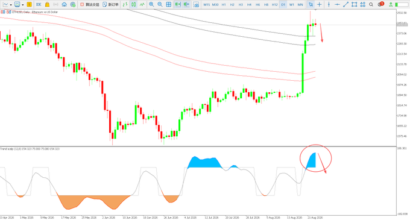Select the W1 weekly timeframe
Image resolution: width=410 pixels, height=220 pixels.
pyautogui.click(x=292, y=5)
